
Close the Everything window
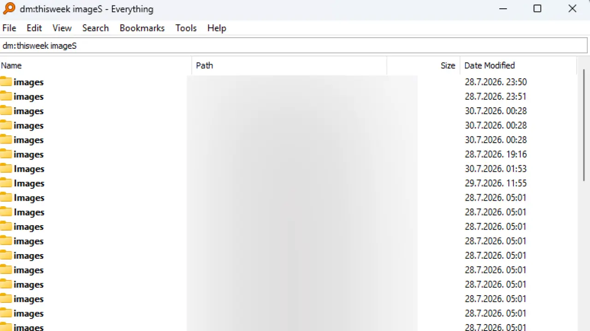572,8
